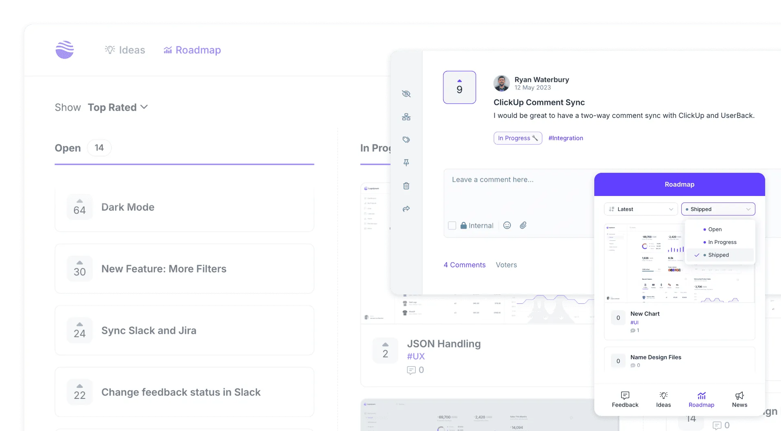Add an emoji to the comment
Screen dimensions: 781x431
(507, 225)
